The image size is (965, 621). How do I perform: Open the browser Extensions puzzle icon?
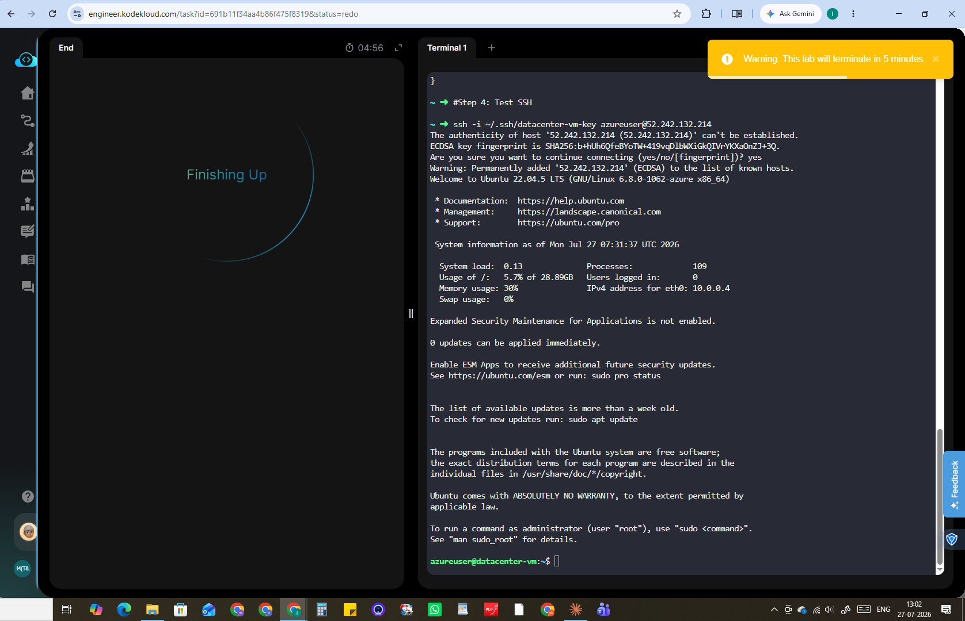(x=706, y=14)
